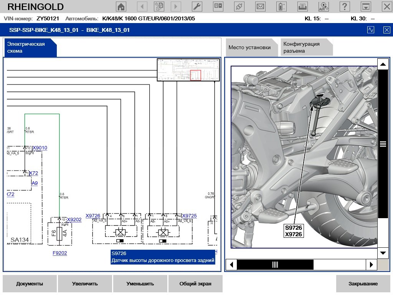
Task: Click the schematic overview minimap thumbnail
Action: click(188, 70)
